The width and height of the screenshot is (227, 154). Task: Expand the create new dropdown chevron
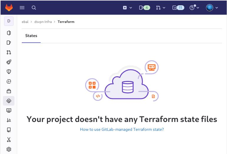(131, 8)
